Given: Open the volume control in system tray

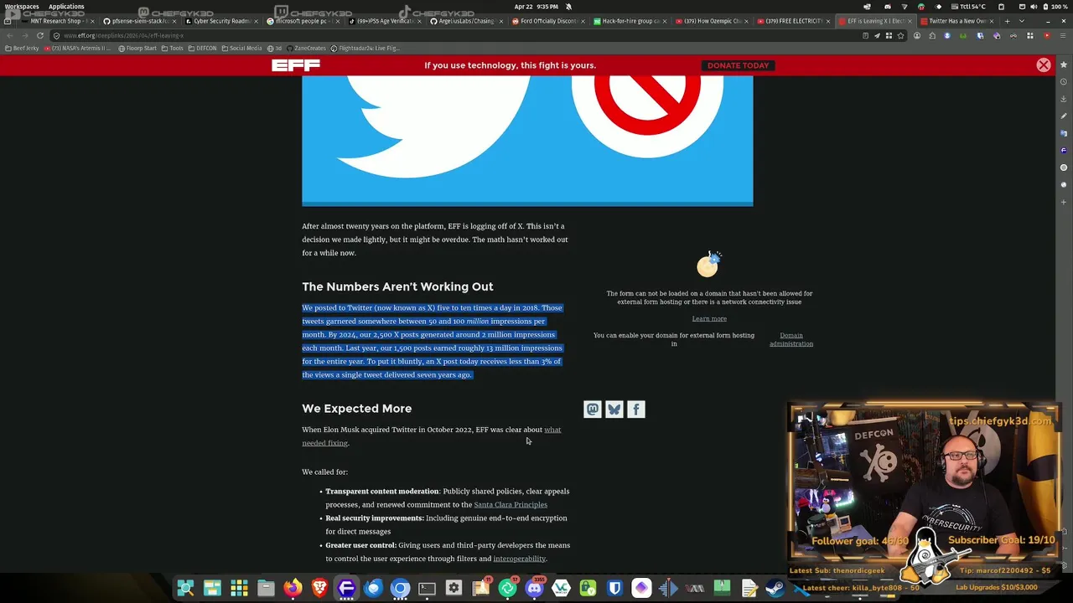Looking at the screenshot, I should pyautogui.click(x=1032, y=6).
